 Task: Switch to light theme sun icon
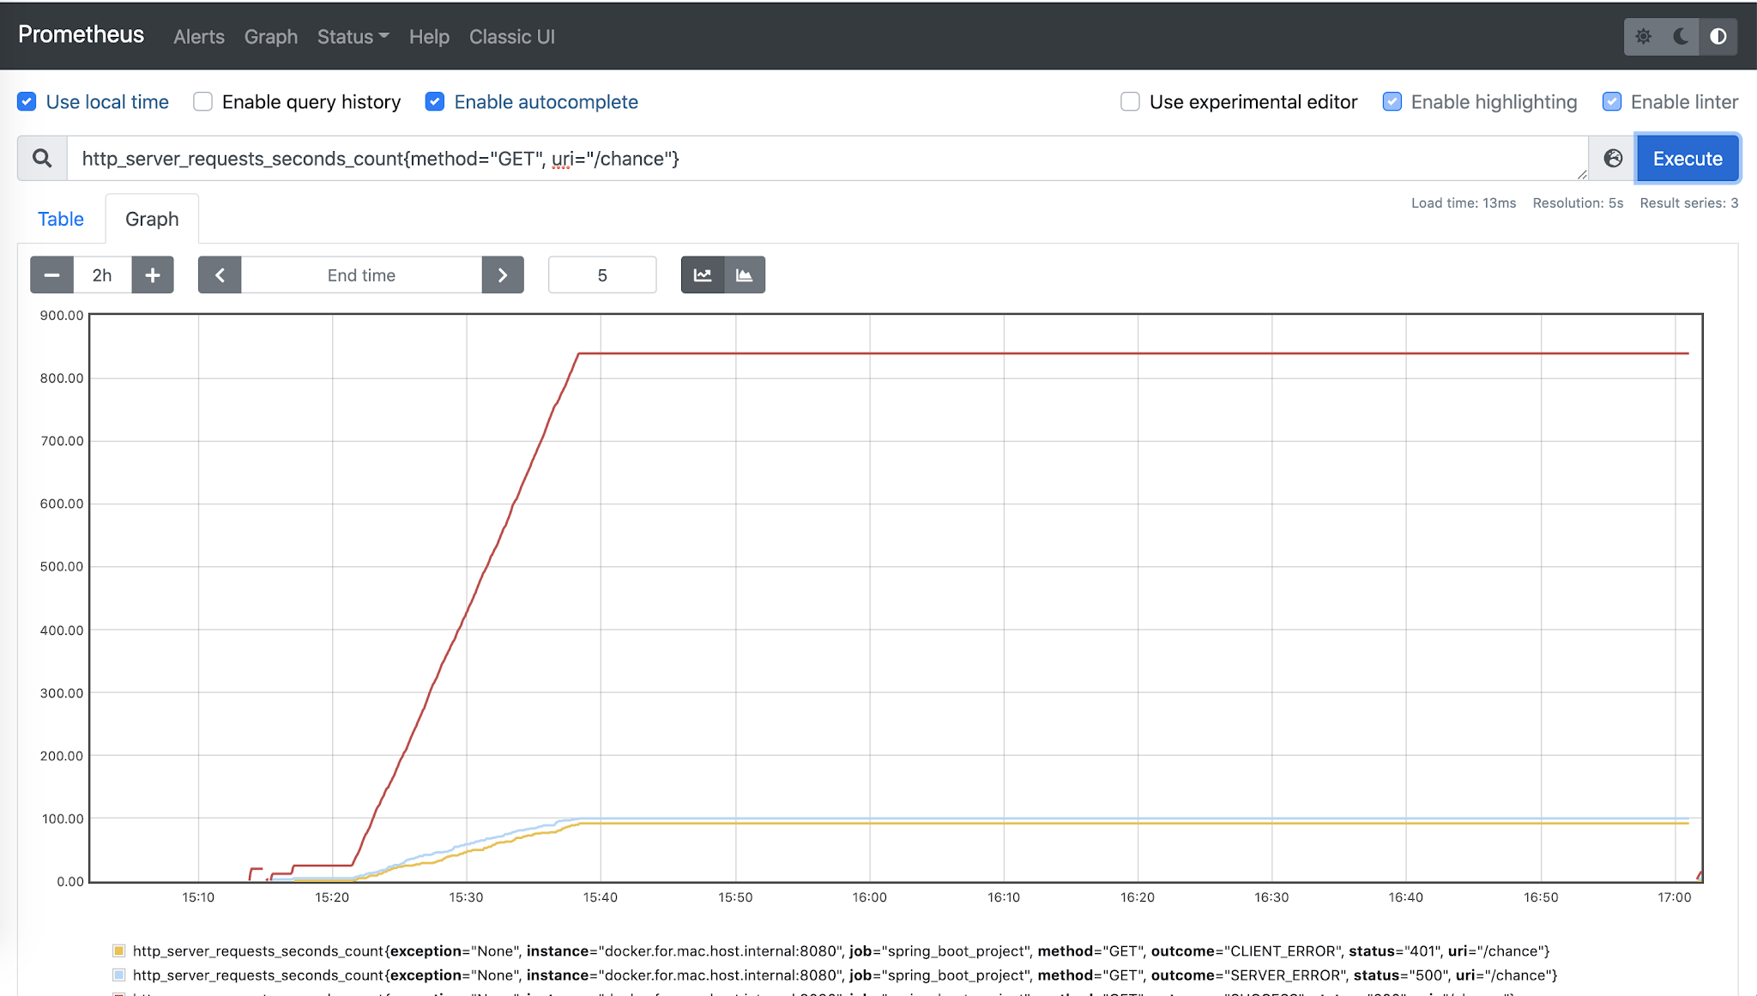(1644, 36)
